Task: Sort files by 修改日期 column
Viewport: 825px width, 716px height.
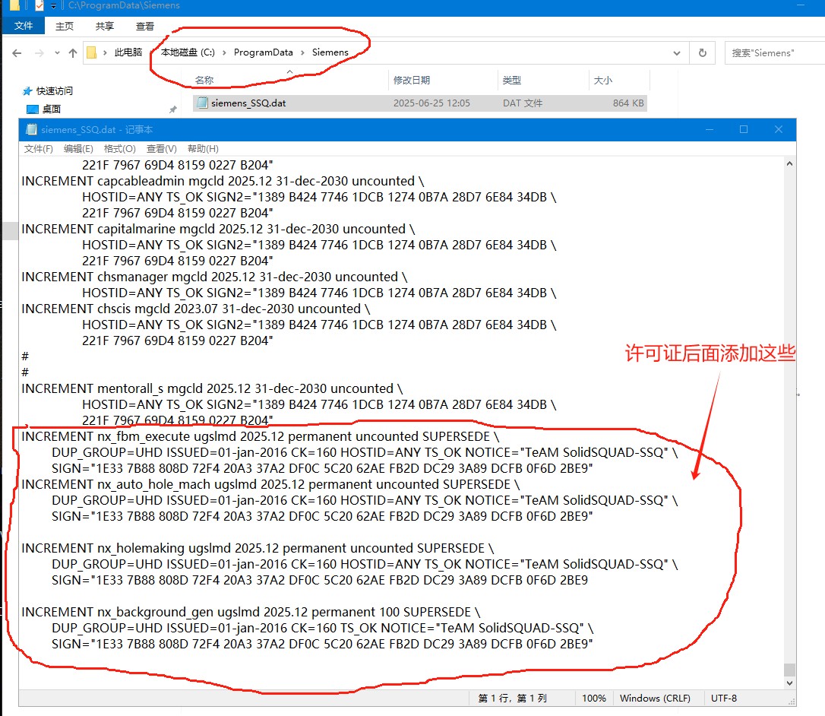Action: pyautogui.click(x=412, y=80)
